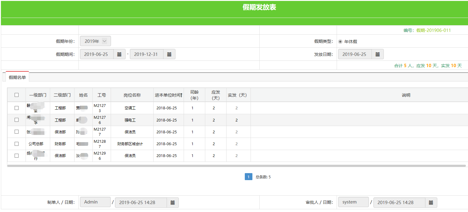This screenshot has width=468, height=212.
Task: Tick the checkbox for employee M21296
Action: pyautogui.click(x=16, y=156)
